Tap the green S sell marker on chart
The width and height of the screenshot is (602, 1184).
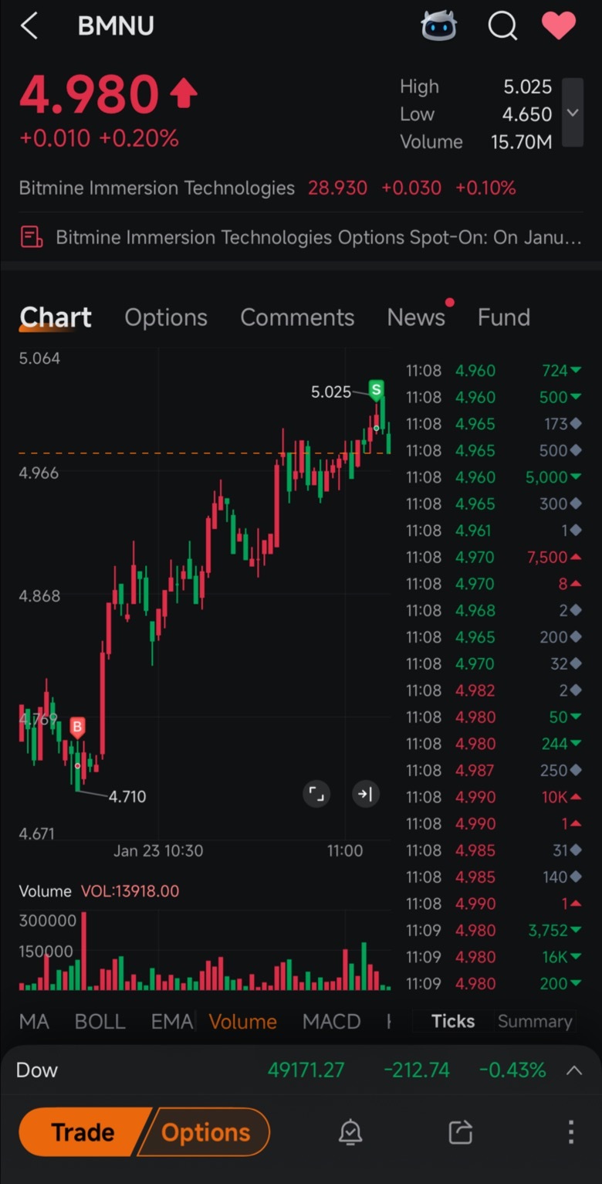pos(376,390)
